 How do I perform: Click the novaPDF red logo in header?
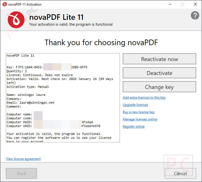coord(16,20)
